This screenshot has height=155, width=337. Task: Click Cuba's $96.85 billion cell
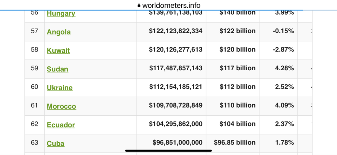[x=235, y=142]
